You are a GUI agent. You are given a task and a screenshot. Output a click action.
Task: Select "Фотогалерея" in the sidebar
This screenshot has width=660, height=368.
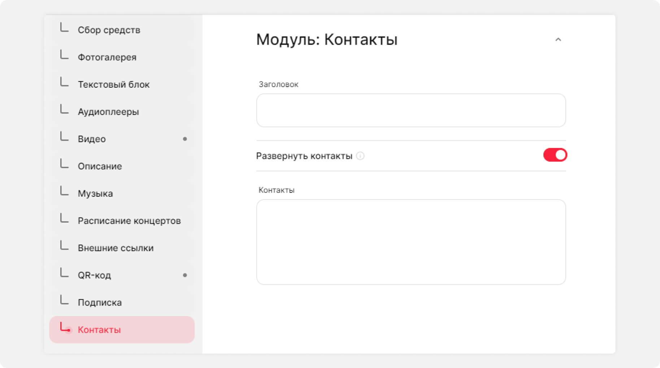(107, 57)
